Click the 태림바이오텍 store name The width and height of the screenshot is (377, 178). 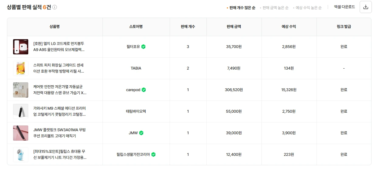pyautogui.click(x=136, y=111)
